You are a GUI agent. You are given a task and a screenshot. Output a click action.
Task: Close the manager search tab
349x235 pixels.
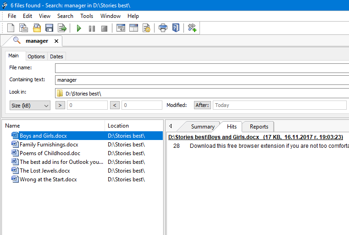[x=56, y=41]
